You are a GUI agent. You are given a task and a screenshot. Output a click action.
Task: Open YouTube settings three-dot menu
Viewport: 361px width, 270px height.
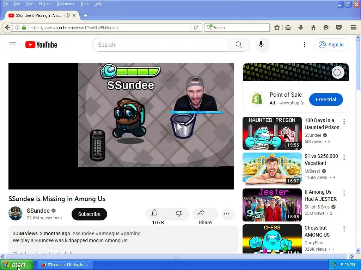[x=304, y=45]
